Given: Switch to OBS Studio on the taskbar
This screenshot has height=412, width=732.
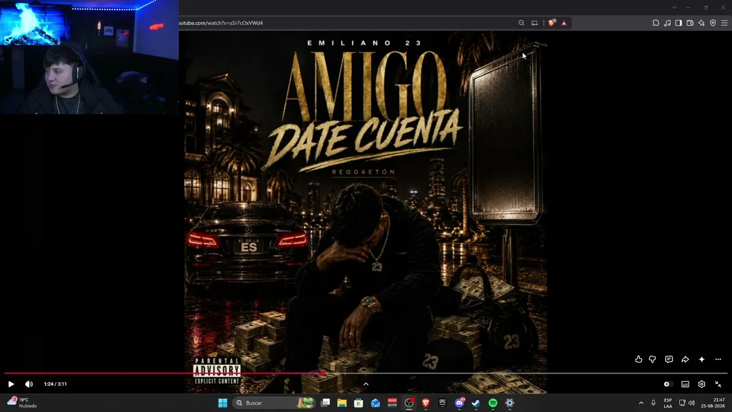Looking at the screenshot, I should 409,403.
